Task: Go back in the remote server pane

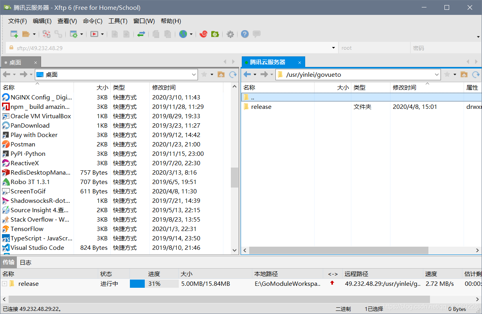Action: [x=247, y=74]
